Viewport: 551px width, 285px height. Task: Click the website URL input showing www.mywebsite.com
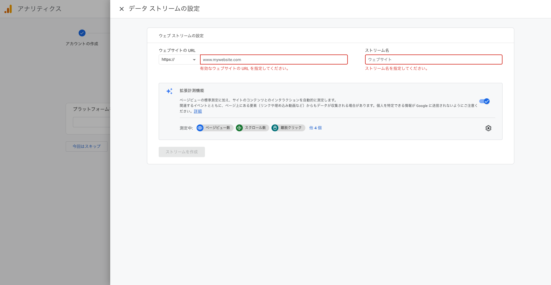(x=273, y=60)
